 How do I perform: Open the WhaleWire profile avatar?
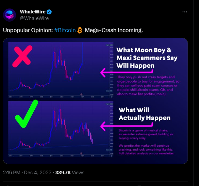[9, 15]
